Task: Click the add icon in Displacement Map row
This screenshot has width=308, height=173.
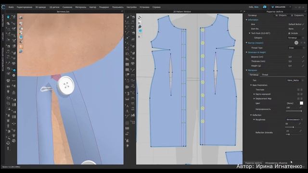Action: [298, 99]
